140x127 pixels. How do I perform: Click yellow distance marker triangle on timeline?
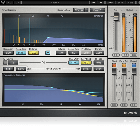[19, 45]
